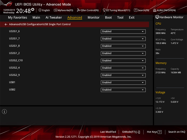Open Search on FAQ link

click(177, 132)
